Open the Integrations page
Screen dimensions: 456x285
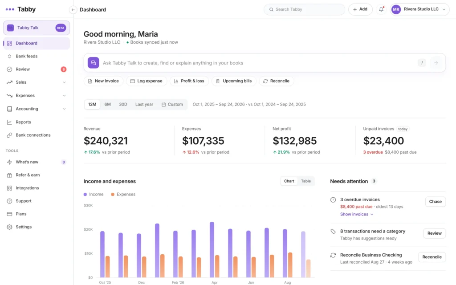(37, 188)
